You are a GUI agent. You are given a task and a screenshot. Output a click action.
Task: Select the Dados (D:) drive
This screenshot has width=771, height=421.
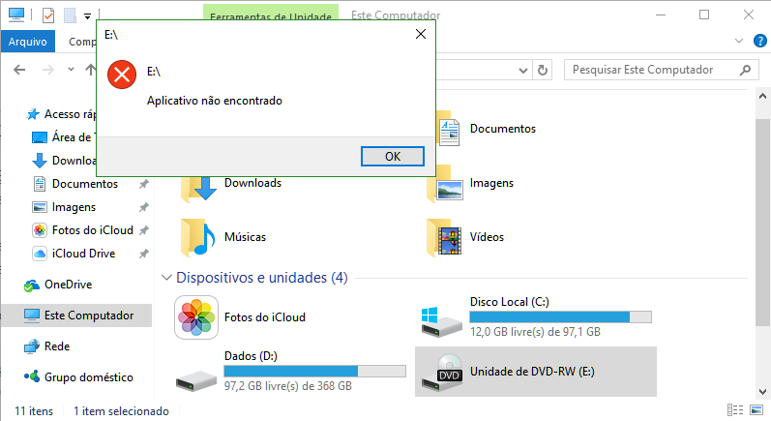click(290, 372)
